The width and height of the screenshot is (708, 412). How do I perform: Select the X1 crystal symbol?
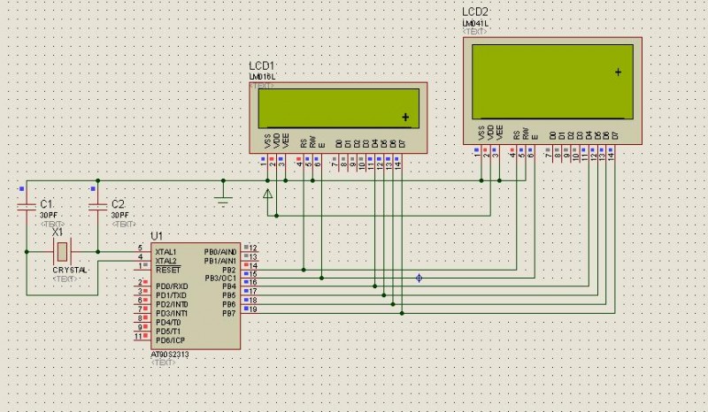coord(61,252)
